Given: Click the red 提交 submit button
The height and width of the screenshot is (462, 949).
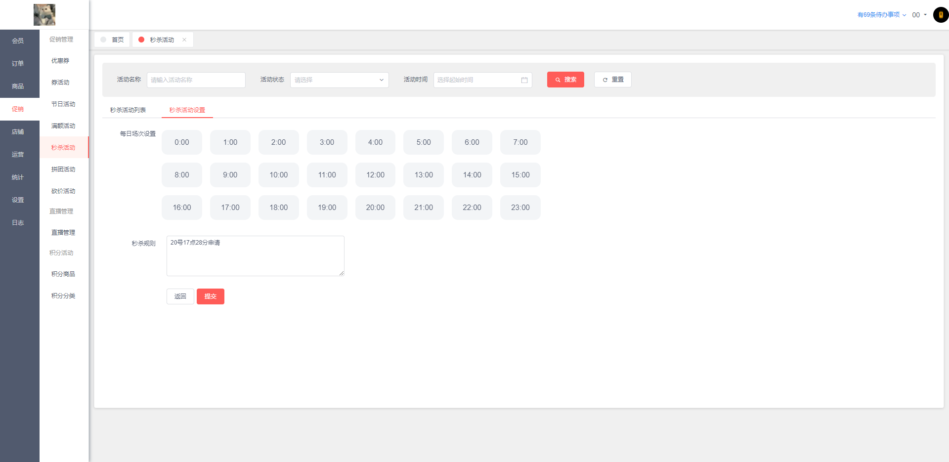Looking at the screenshot, I should click(211, 296).
